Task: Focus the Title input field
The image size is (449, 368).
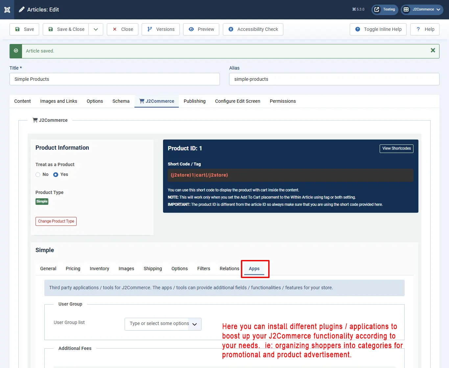Action: point(115,79)
